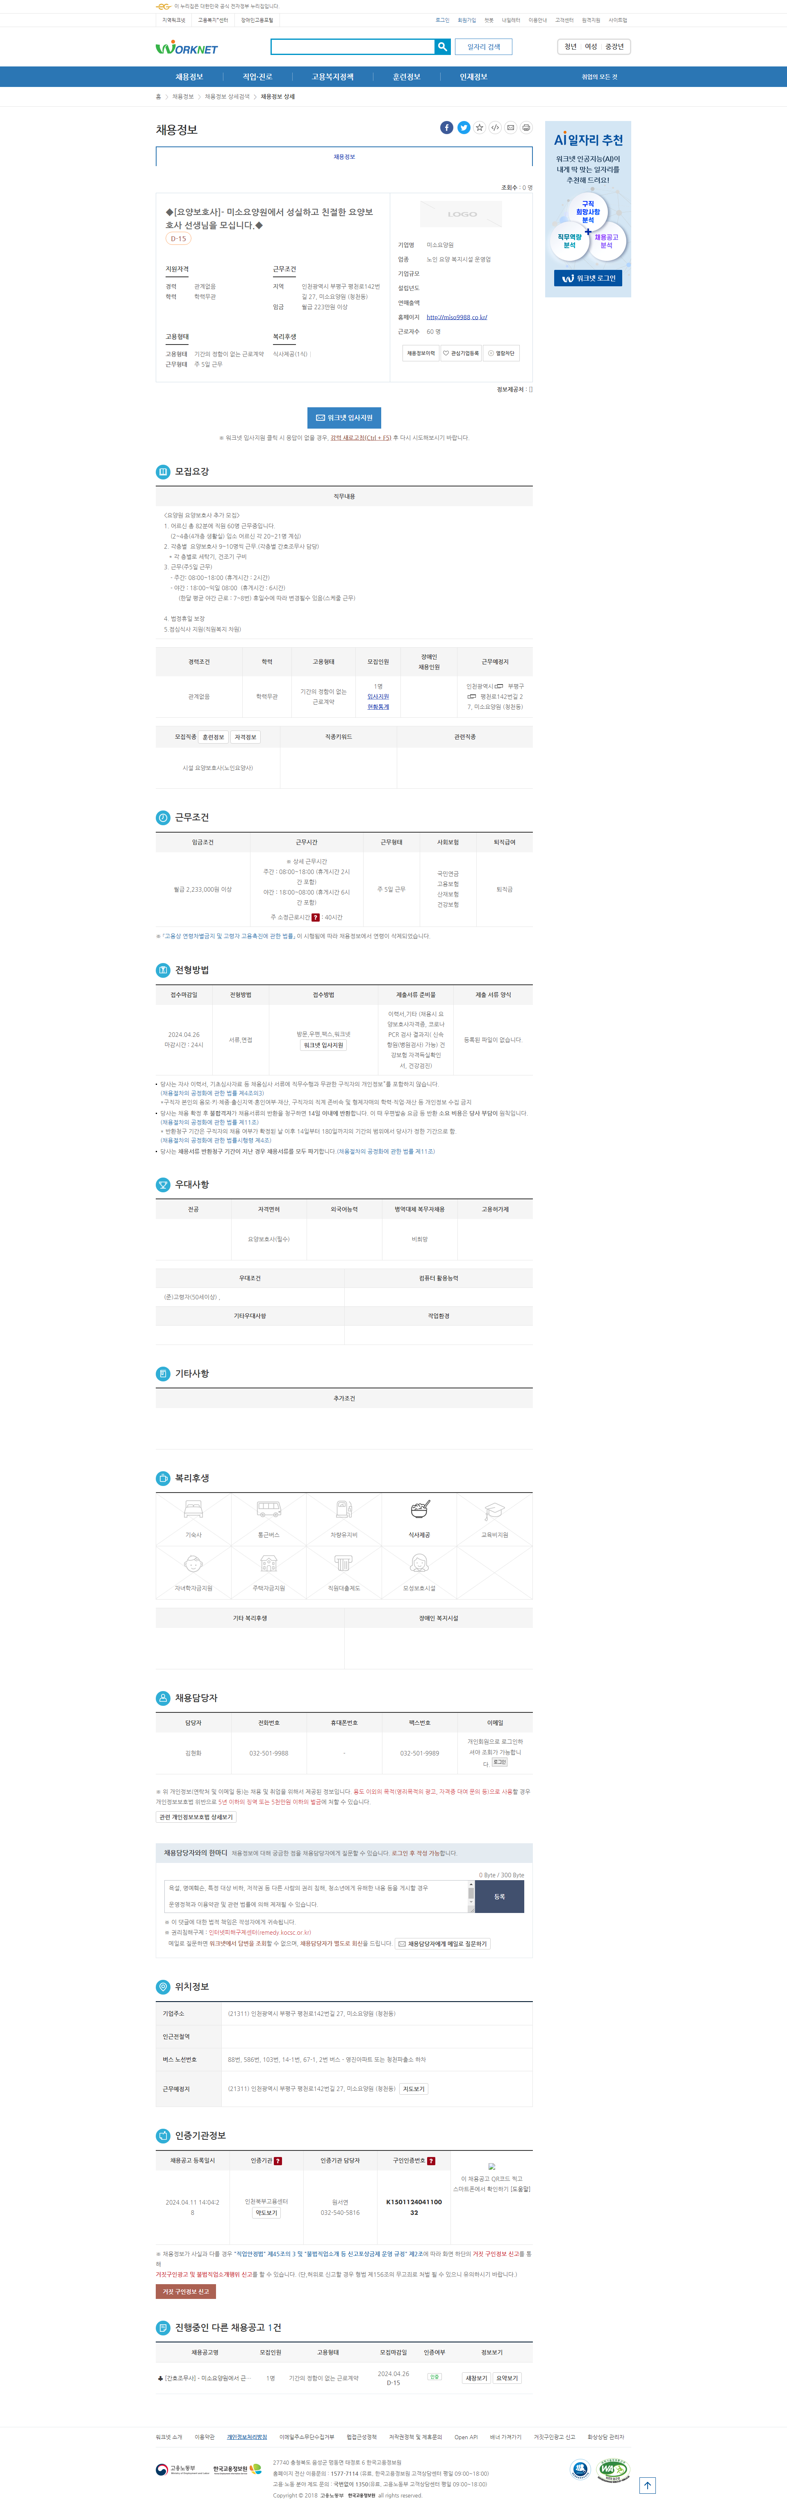Open 채용정보 main menu
Viewport: 787px width, 2520px height.
pyautogui.click(x=190, y=77)
